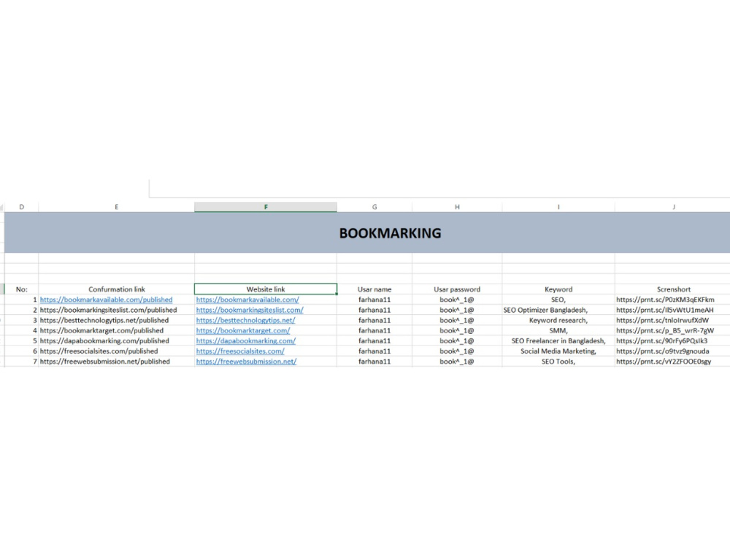
Task: Open https://freewebsubmission.net/ website link
Action: click(x=246, y=362)
